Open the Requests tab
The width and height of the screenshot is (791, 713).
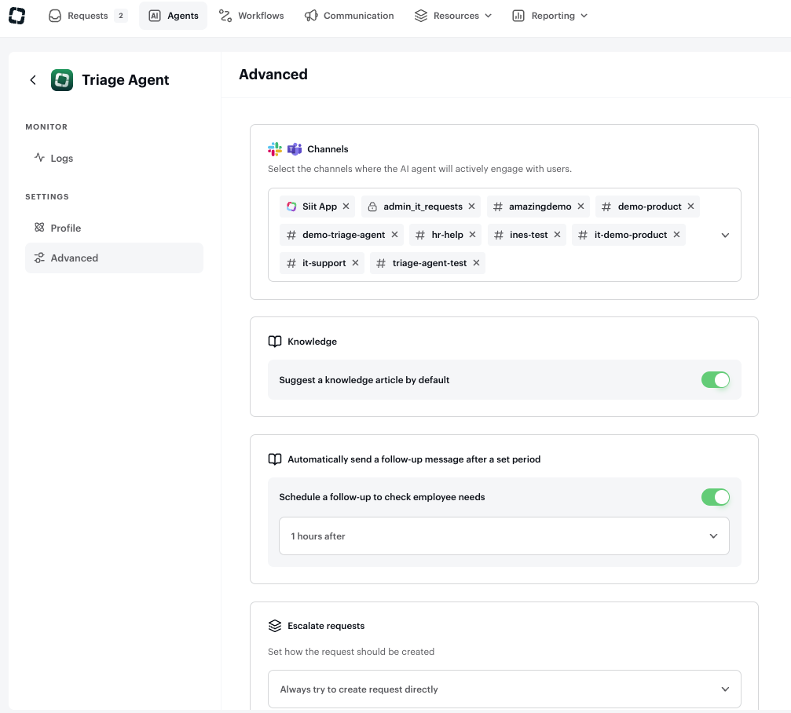click(87, 16)
